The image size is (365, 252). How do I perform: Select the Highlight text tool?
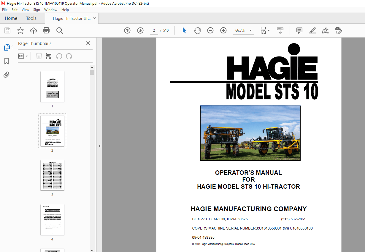point(312,30)
